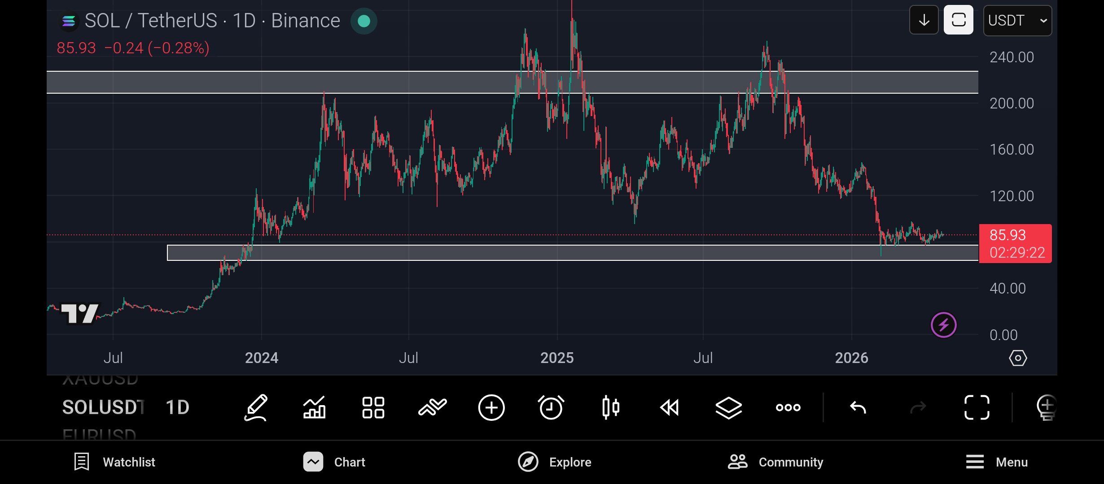Click the green market status indicator
This screenshot has width=1104, height=484.
pos(364,21)
